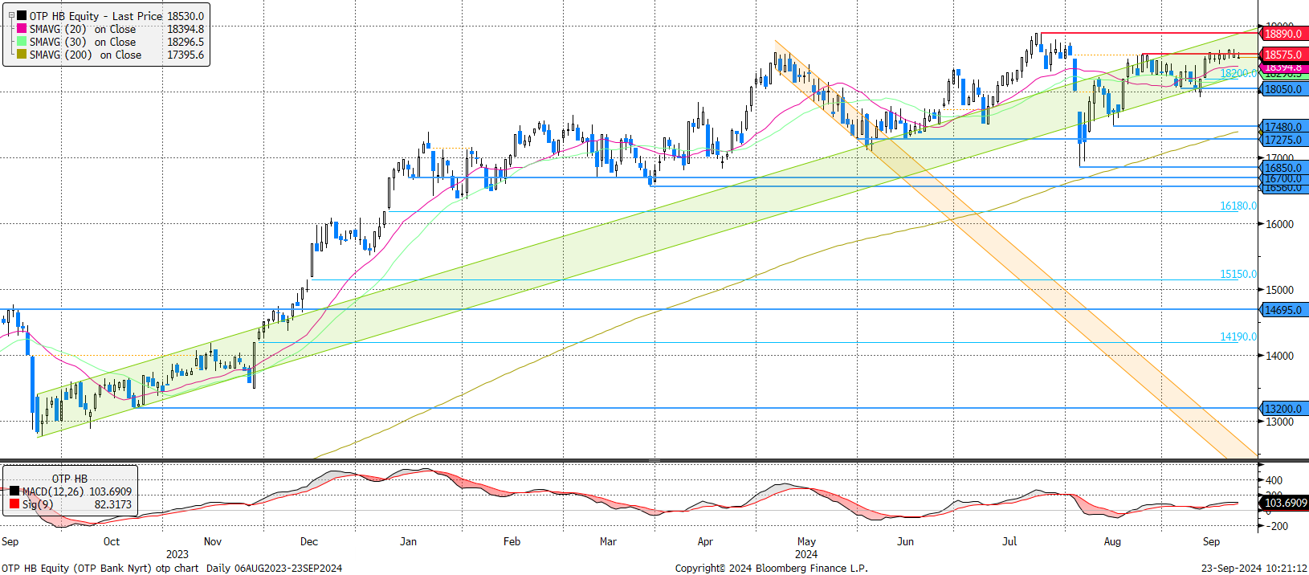
Task: Select the 'Sig(9)' legend label
Action: (38, 504)
